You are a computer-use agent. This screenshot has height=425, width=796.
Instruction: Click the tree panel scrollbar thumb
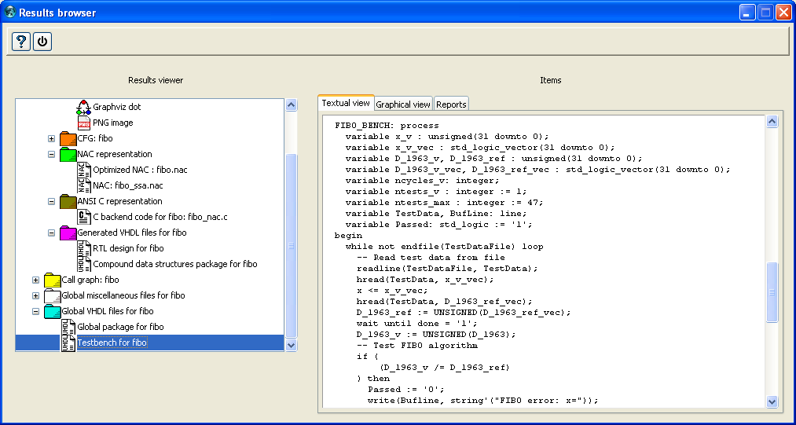pos(291,246)
